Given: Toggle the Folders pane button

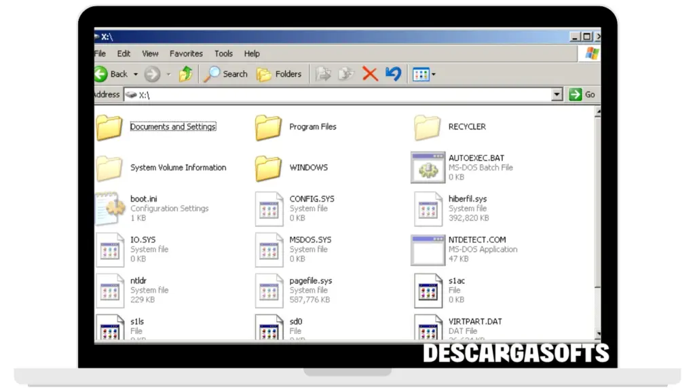Looking at the screenshot, I should coord(279,74).
